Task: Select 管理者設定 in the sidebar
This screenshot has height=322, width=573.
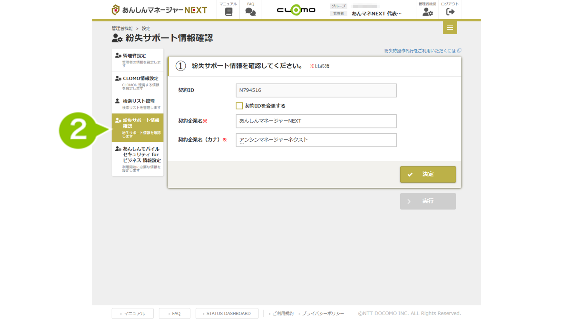Action: pos(138,60)
